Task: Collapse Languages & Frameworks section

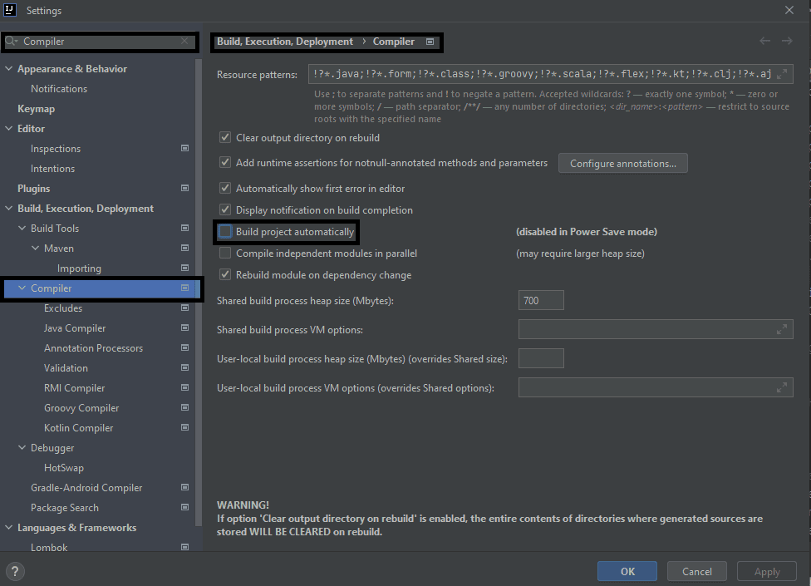Action: 9,528
